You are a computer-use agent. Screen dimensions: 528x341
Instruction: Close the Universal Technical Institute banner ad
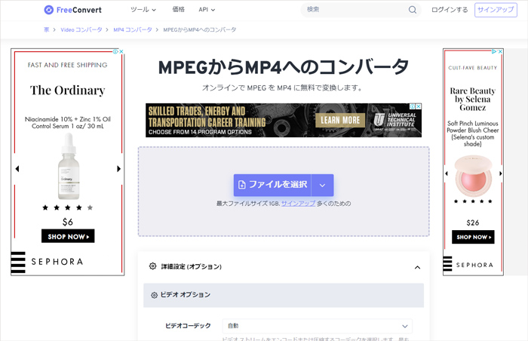tap(419, 106)
